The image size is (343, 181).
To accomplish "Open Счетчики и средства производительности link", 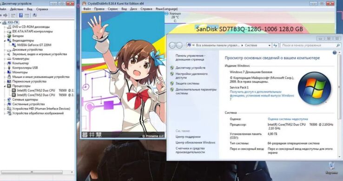I will [190, 150].
